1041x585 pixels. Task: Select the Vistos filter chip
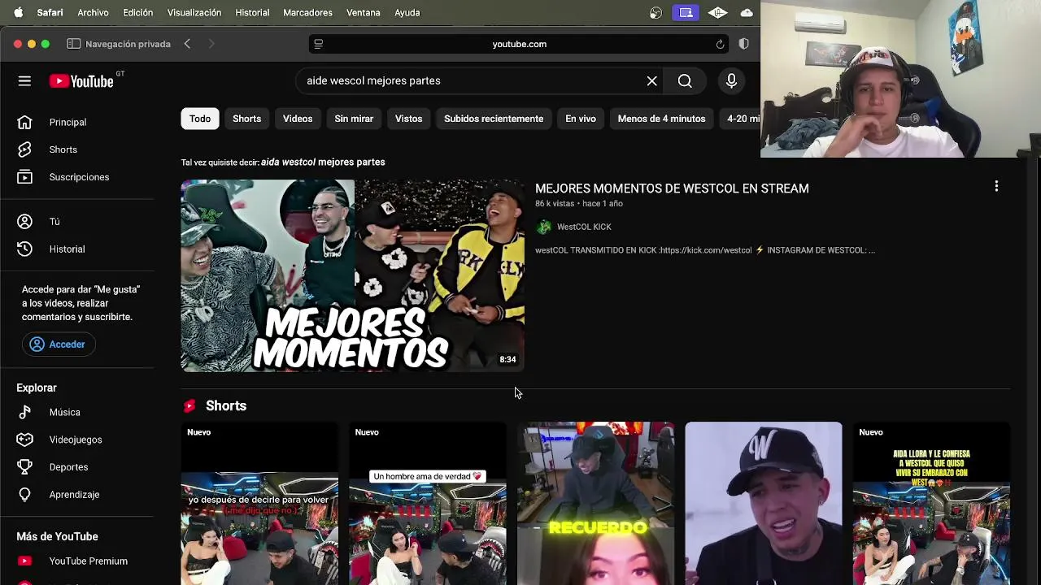tap(408, 119)
